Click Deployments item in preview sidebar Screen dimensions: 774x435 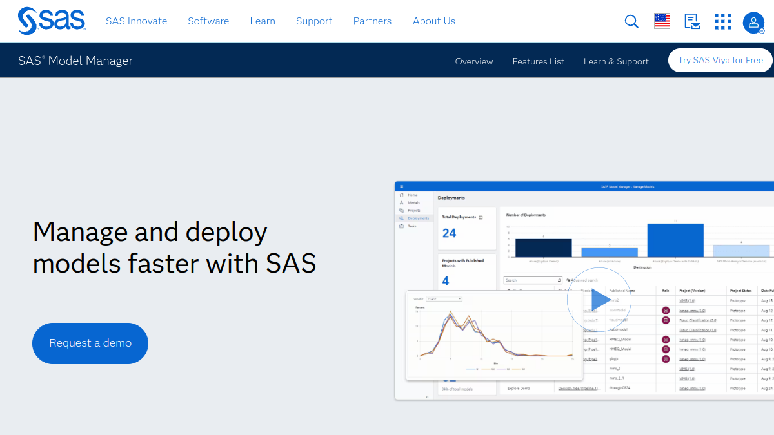coord(413,218)
